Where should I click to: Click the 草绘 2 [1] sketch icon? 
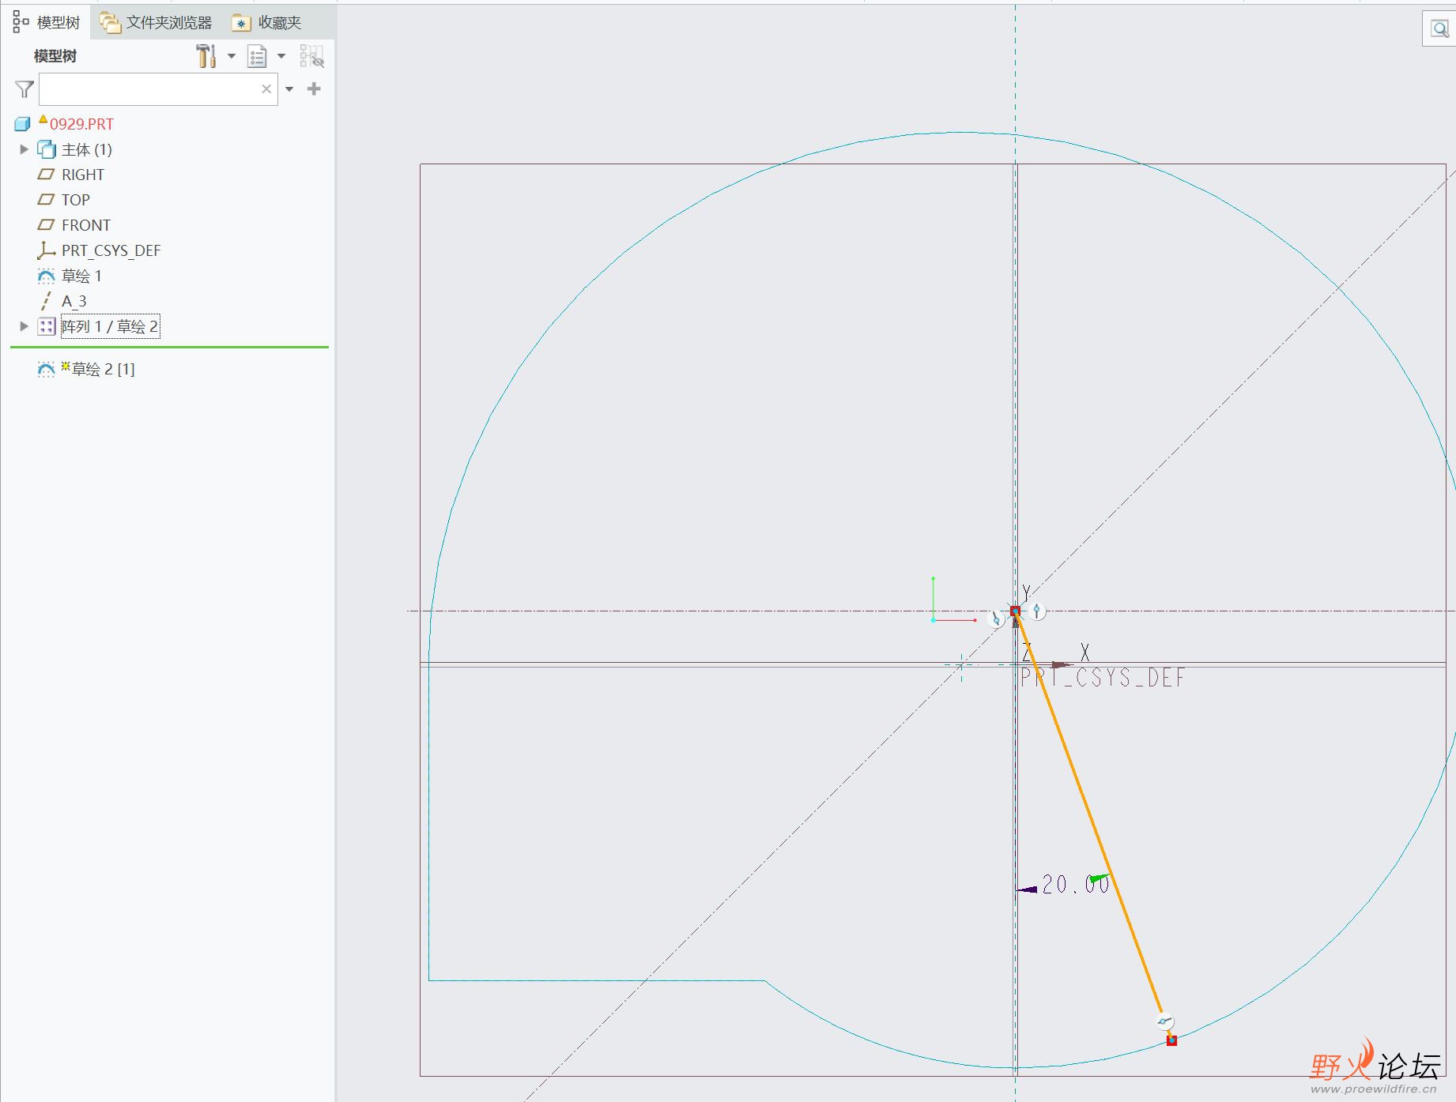pyautogui.click(x=46, y=369)
